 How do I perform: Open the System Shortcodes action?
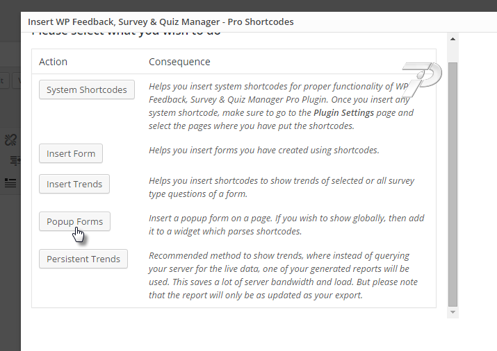coord(86,89)
